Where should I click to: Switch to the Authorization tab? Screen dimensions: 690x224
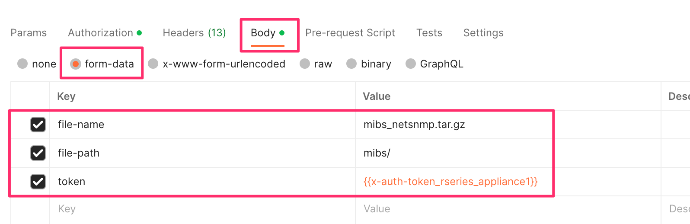105,33
